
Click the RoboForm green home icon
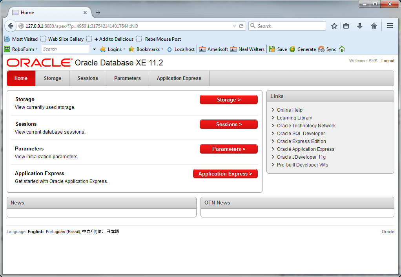pyautogui.click(x=342, y=49)
